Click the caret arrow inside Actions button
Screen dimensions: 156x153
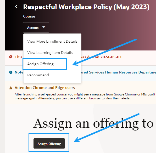[x=44, y=27]
